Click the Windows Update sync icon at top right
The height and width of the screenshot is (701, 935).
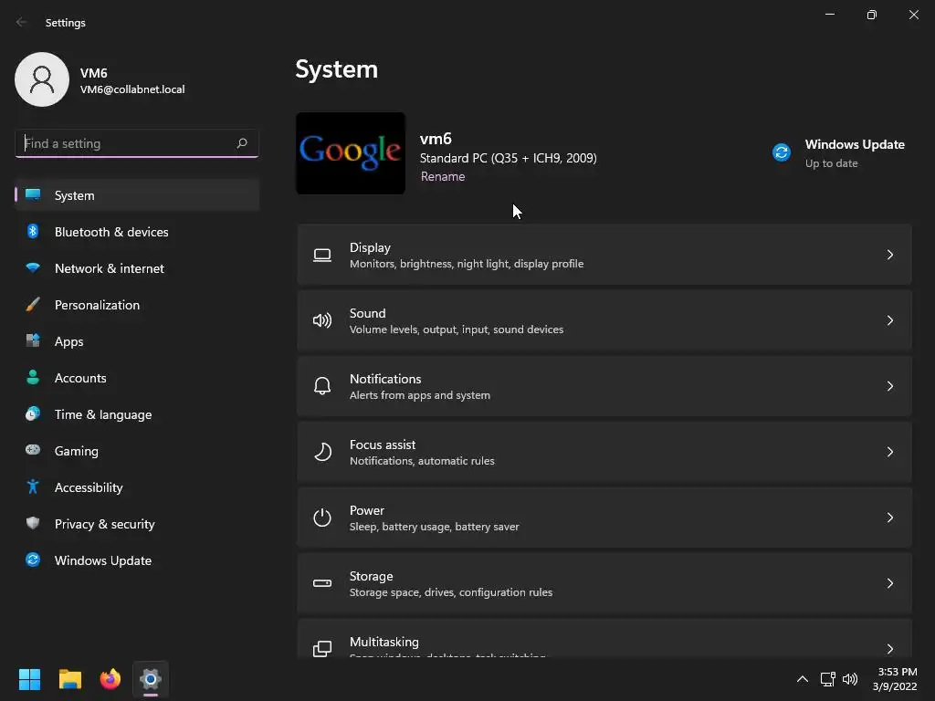782,152
